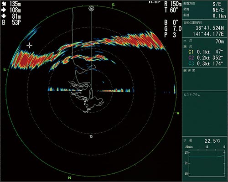This screenshot has width=228, height=182.
Task: Click the H-UP display mode label
Action: click(155, 2)
